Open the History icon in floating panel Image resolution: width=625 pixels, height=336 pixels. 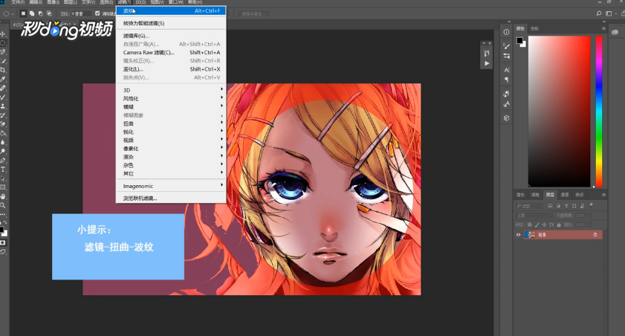coord(487,53)
